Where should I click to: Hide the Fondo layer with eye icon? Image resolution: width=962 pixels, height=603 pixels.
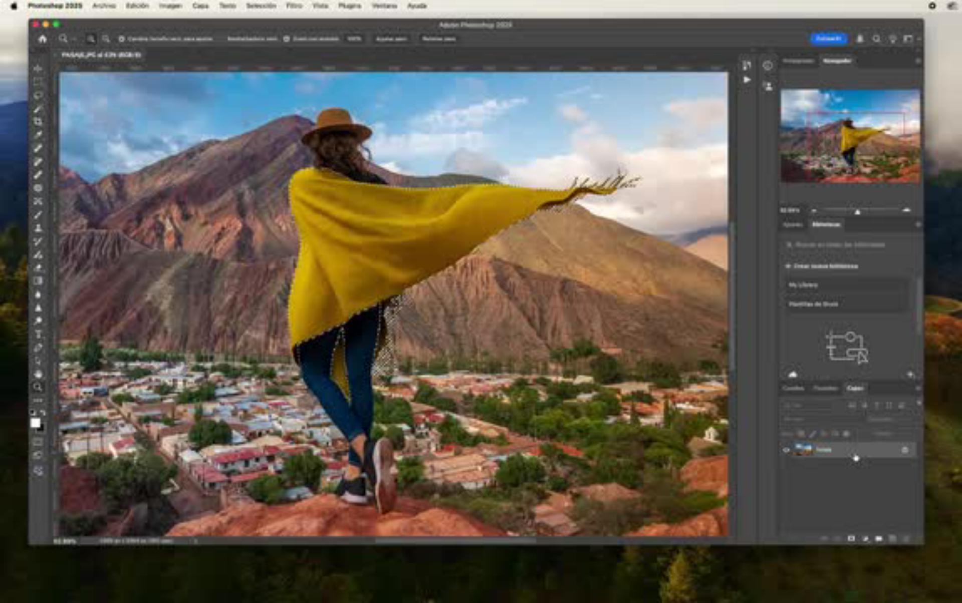point(786,450)
